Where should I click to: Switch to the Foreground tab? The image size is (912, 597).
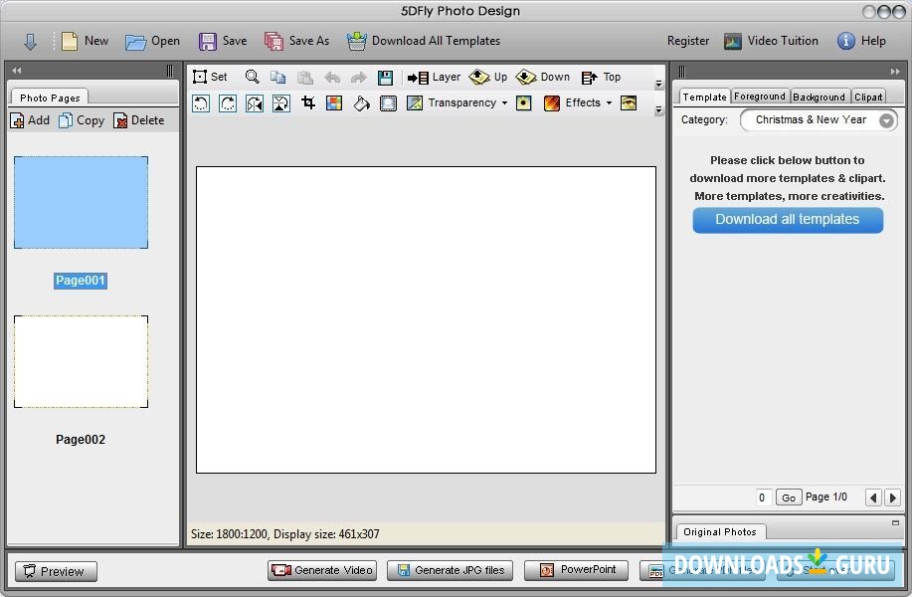(x=759, y=96)
